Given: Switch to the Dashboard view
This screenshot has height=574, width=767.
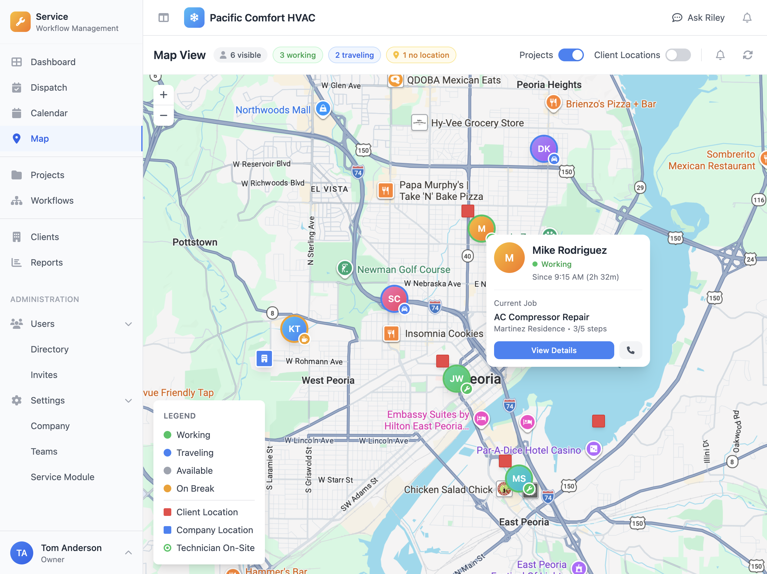Looking at the screenshot, I should [x=53, y=62].
